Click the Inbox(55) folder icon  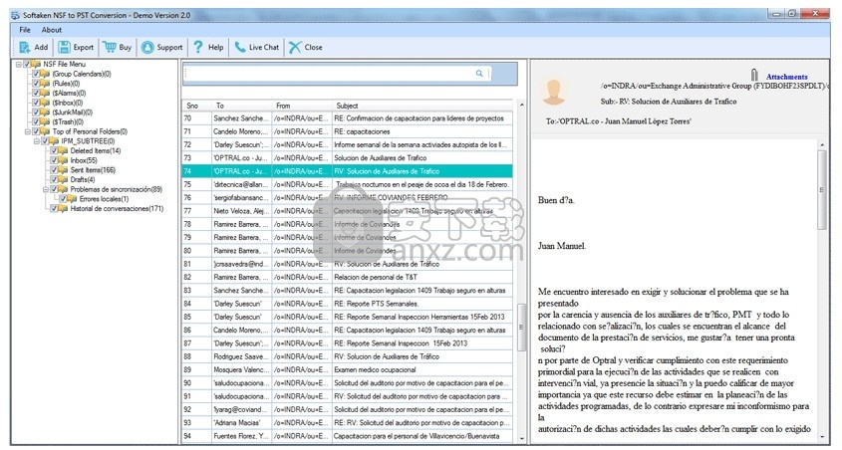(x=64, y=160)
